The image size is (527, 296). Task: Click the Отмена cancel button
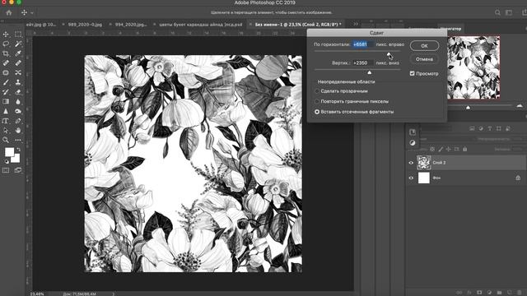pyautogui.click(x=424, y=59)
